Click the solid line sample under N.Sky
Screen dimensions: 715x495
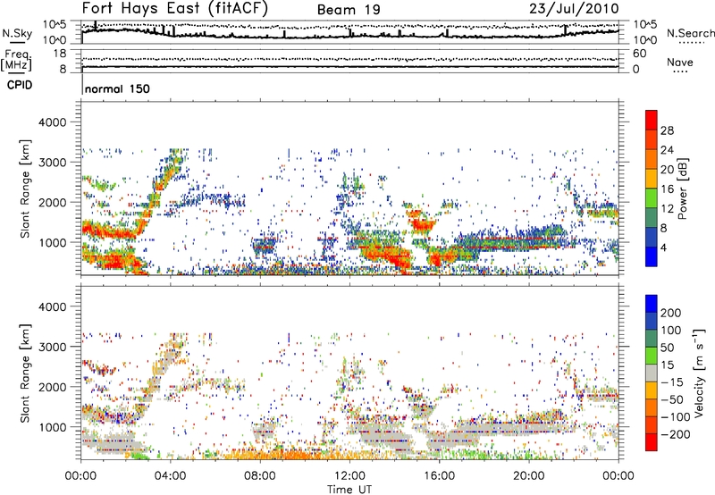17,42
